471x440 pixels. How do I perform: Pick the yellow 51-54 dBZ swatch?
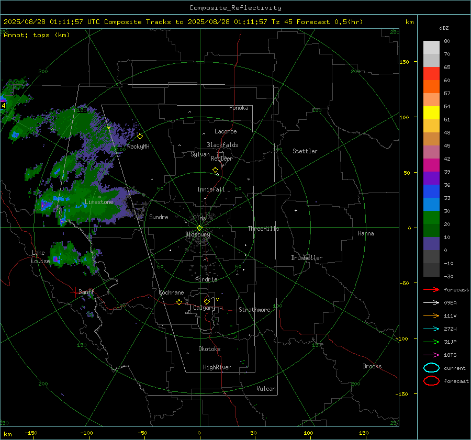point(431,113)
